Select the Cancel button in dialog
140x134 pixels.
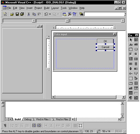point(105,47)
